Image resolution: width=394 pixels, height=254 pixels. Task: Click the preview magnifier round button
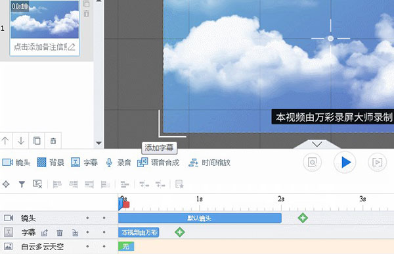[x=312, y=163]
